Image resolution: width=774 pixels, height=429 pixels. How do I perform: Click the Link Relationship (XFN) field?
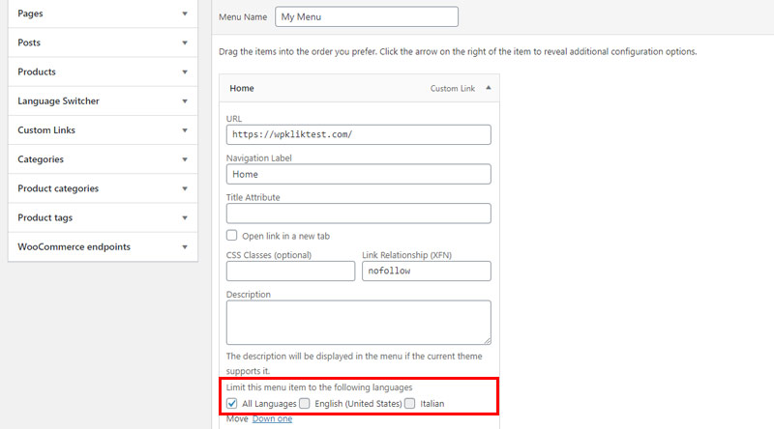(x=427, y=271)
